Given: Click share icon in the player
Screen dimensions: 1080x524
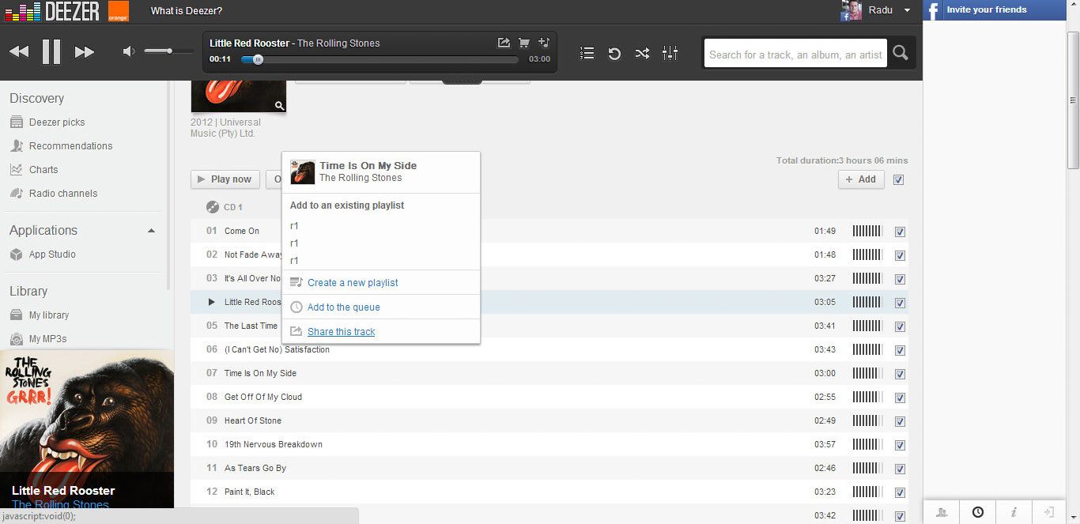Looking at the screenshot, I should click(x=503, y=43).
